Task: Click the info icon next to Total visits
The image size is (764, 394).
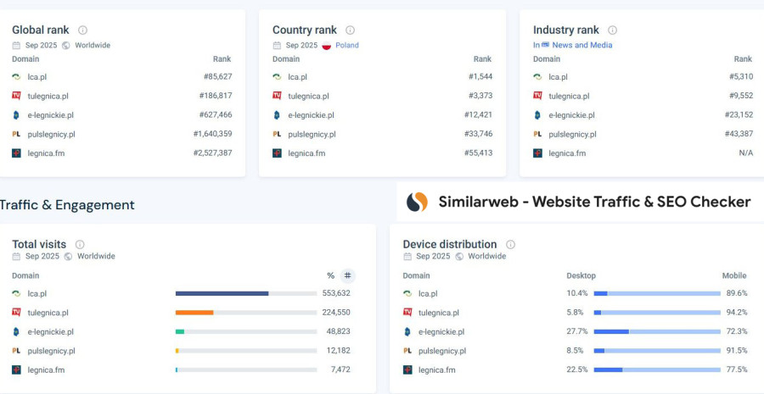Action: pyautogui.click(x=80, y=245)
